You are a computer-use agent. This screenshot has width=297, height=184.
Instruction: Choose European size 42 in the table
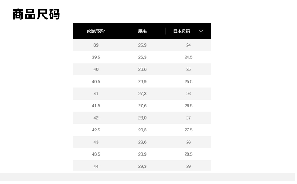tap(96, 118)
